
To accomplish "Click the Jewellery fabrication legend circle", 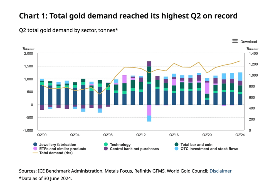I will tap(35, 145).
